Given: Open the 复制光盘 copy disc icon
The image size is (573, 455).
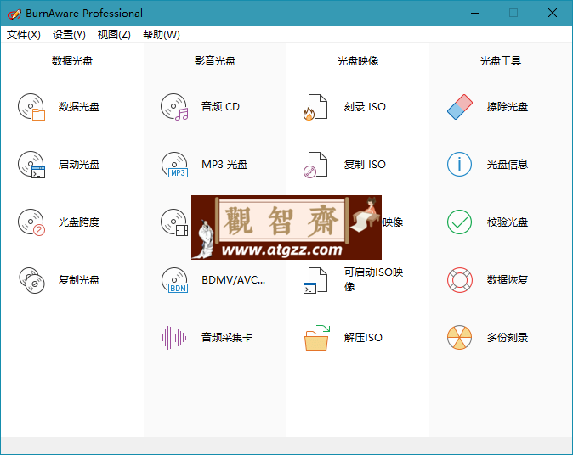Looking at the screenshot, I should 31,280.
